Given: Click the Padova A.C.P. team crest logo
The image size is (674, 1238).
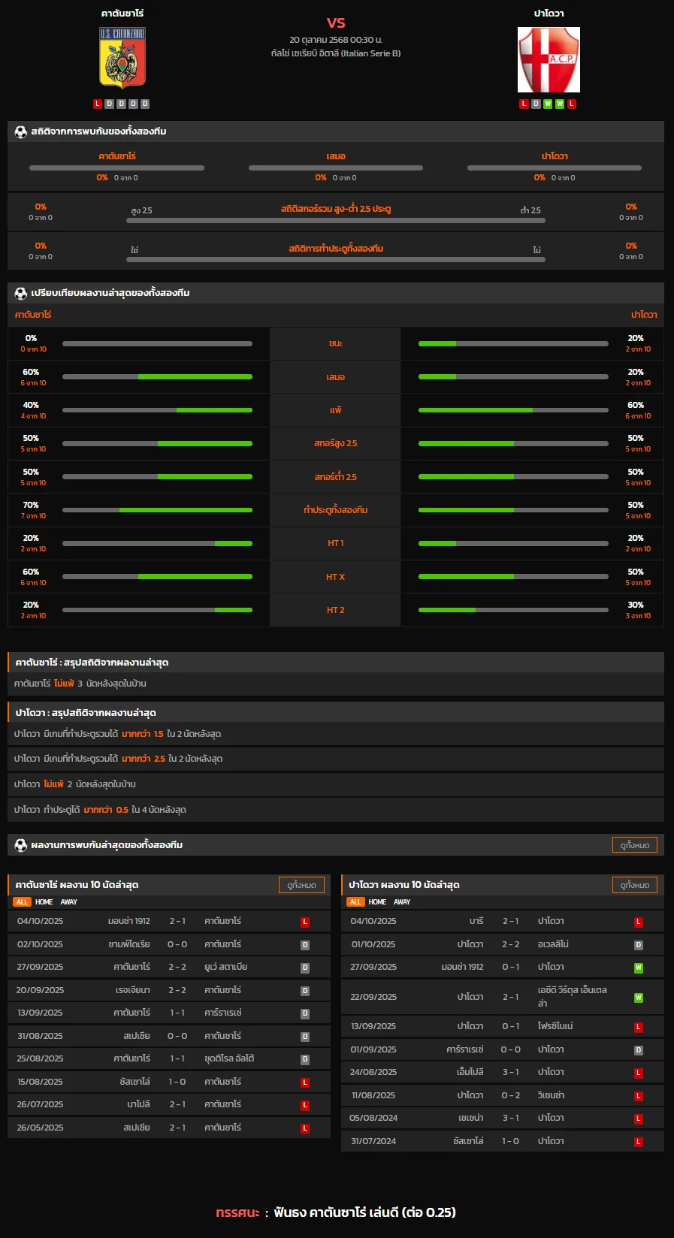Looking at the screenshot, I should 549,59.
